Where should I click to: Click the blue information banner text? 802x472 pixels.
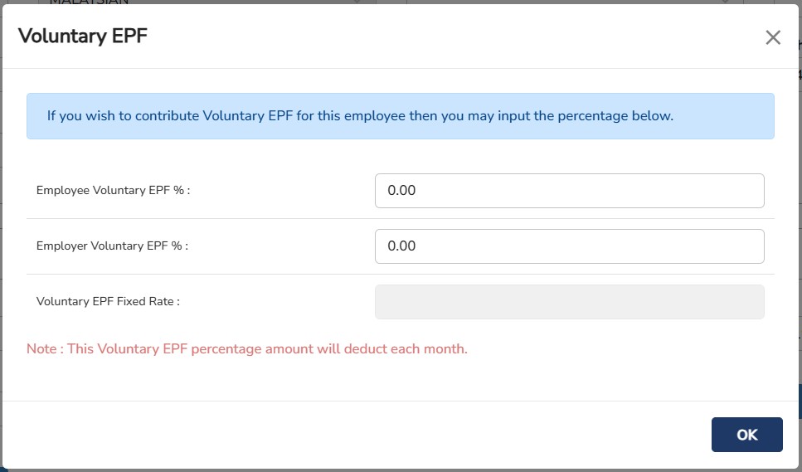[x=360, y=116]
